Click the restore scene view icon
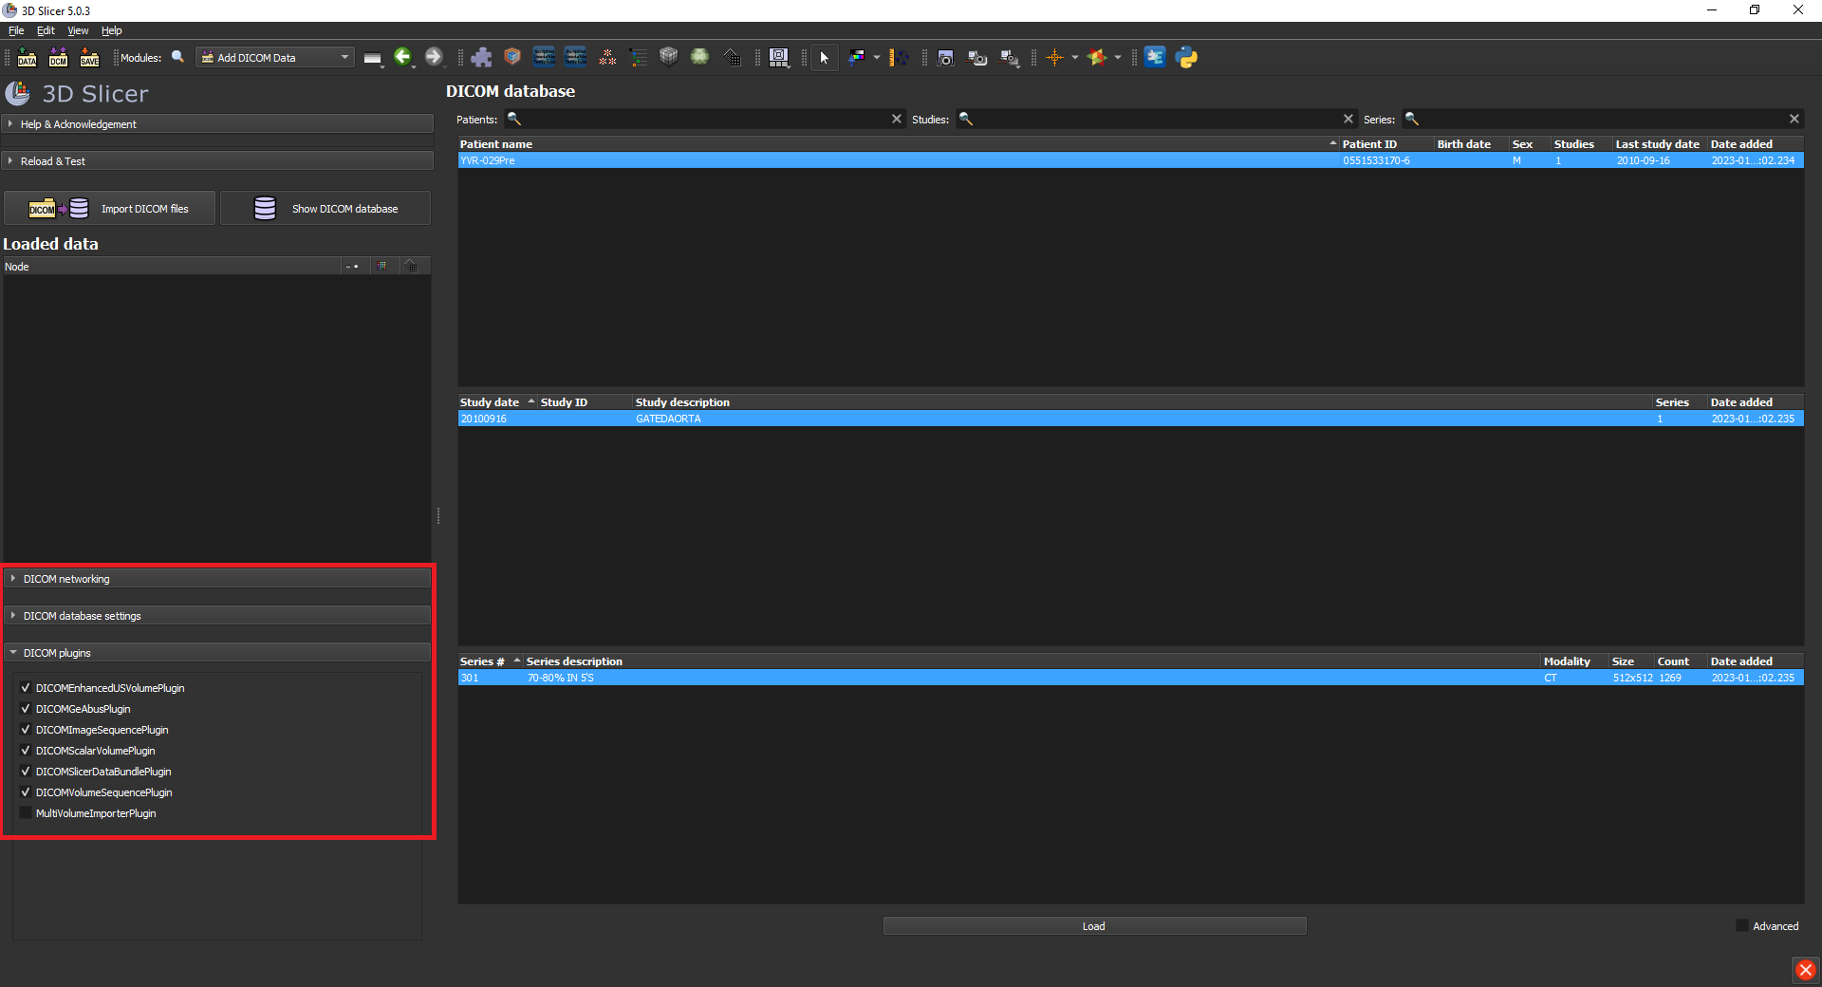 point(1010,57)
